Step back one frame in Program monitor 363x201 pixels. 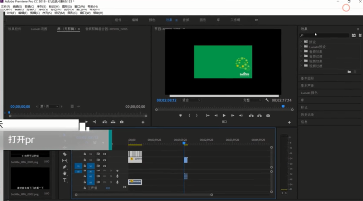(x=216, y=115)
